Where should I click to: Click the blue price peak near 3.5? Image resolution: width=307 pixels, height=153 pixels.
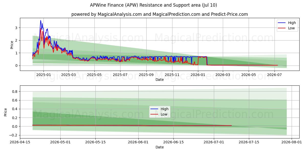point(40,21)
